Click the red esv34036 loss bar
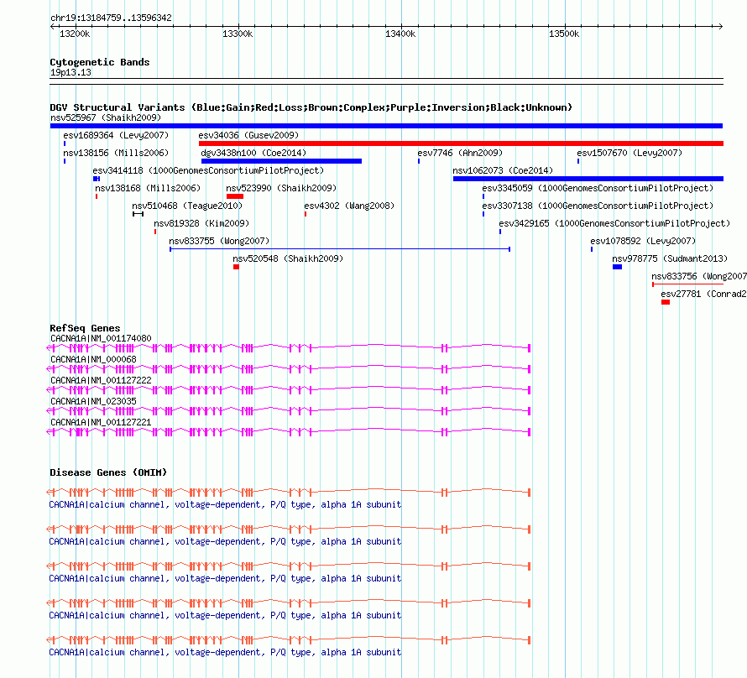The height and width of the screenshot is (678, 747). click(x=461, y=143)
